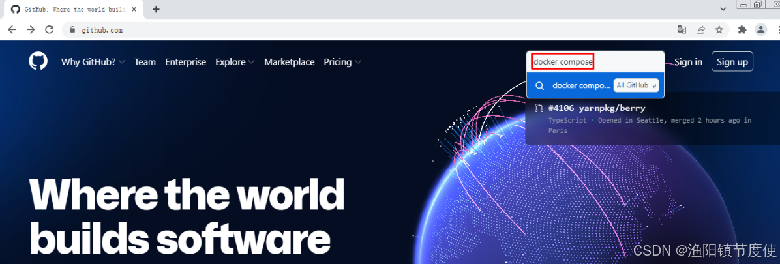Click the Sign in link
Viewport: 780px width, 264px height.
[689, 62]
